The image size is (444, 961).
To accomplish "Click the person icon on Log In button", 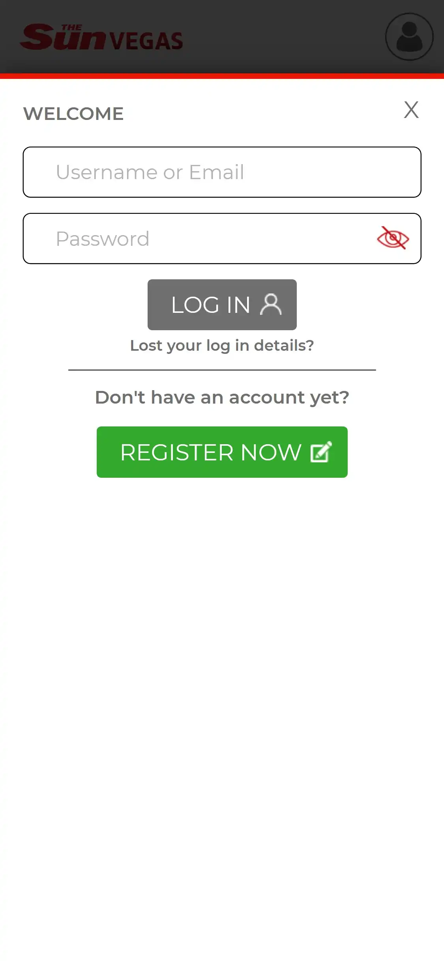I will (x=271, y=305).
